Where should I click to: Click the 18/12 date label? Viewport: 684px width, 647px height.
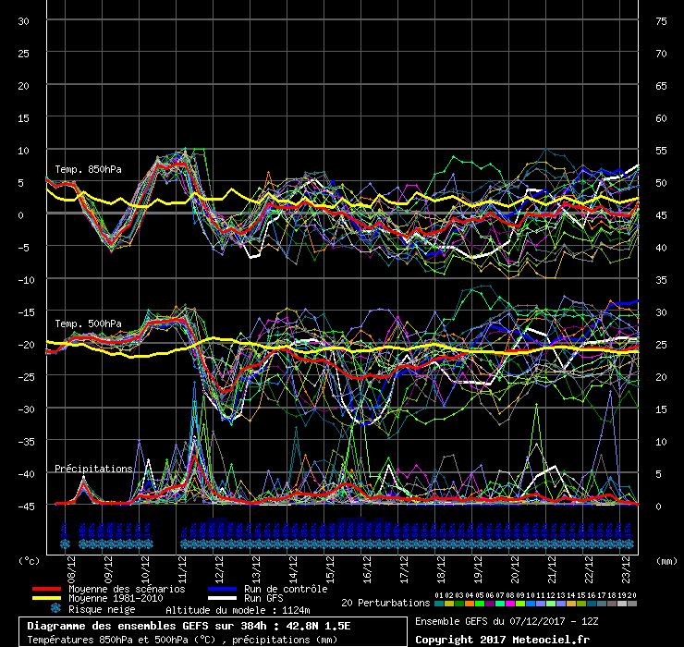pos(441,569)
